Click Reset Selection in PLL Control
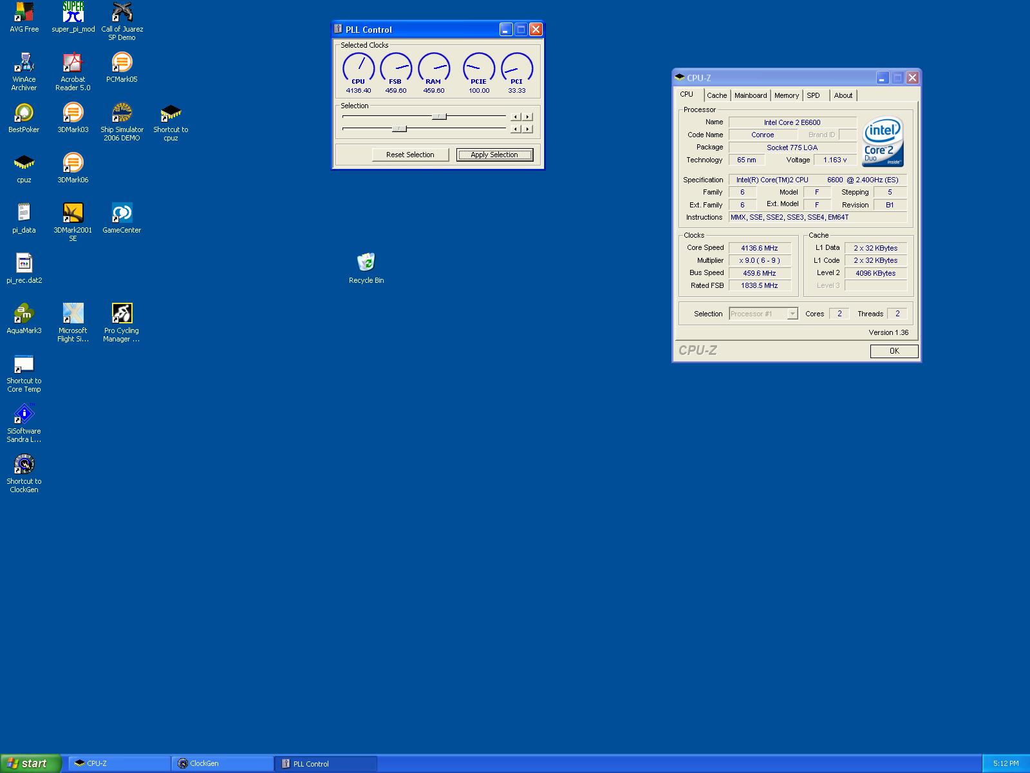 [410, 155]
